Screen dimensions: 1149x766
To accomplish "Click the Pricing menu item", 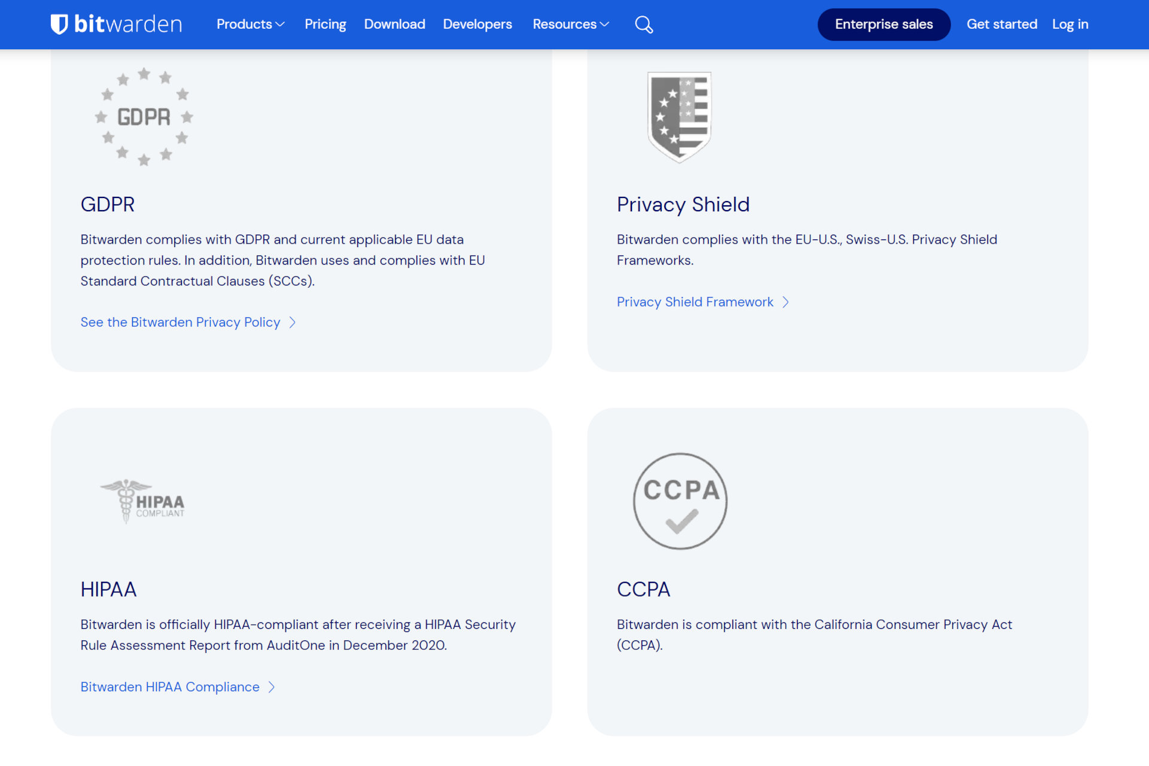I will (x=326, y=24).
